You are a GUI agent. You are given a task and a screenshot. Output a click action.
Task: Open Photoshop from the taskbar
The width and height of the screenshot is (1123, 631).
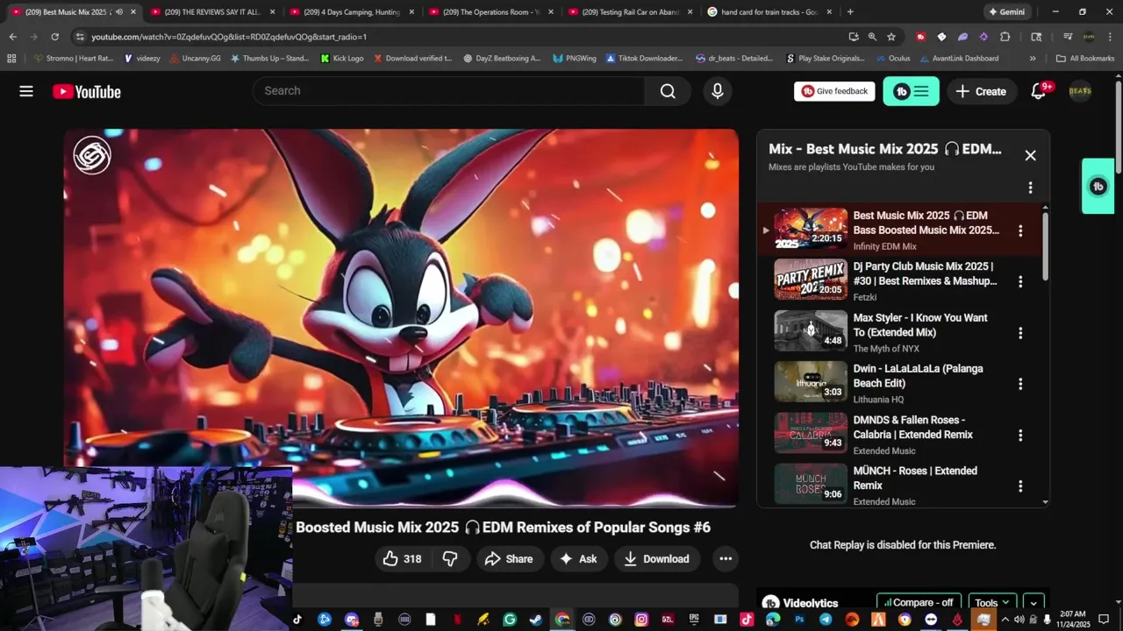799,620
